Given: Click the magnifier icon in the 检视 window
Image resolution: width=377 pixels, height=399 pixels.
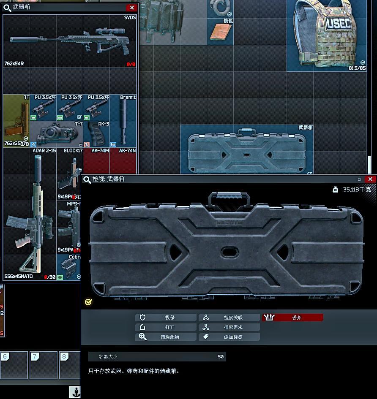Looking at the screenshot, I should click(87, 179).
